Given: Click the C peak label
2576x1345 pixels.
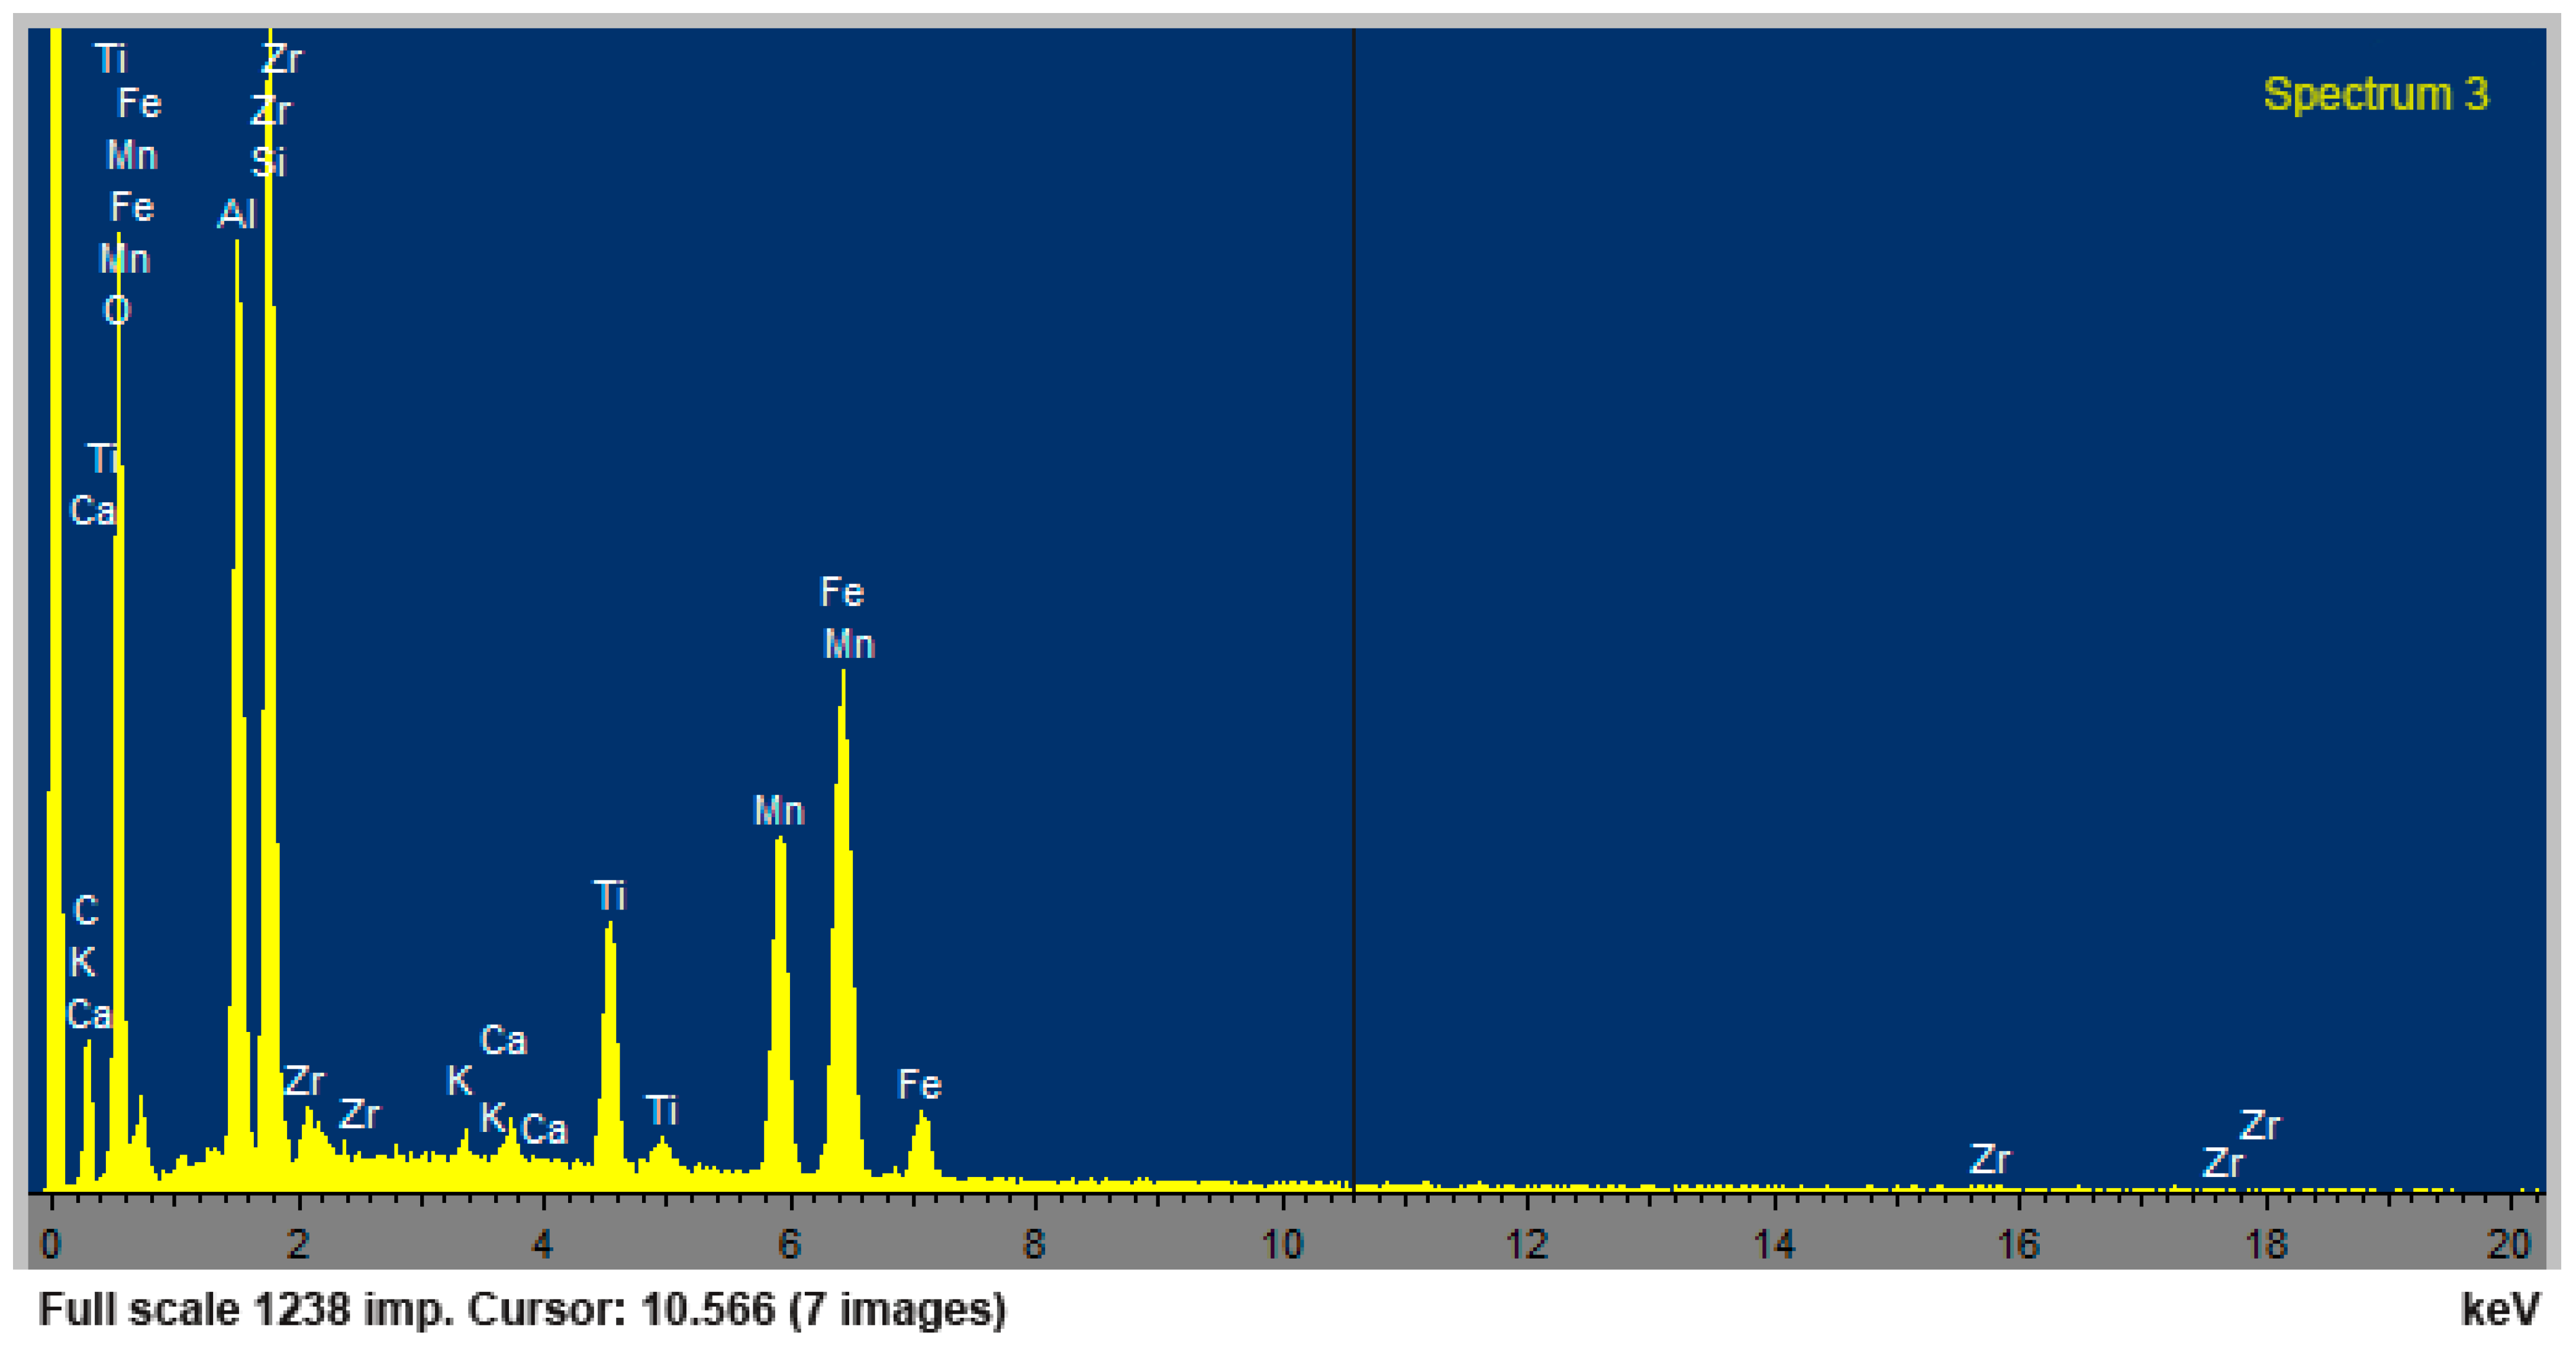Looking at the screenshot, I should (x=86, y=911).
